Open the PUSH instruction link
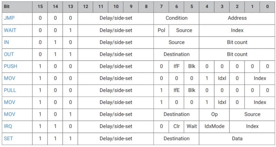Image resolution: width=276 pixels, height=147 pixels. click(x=11, y=66)
